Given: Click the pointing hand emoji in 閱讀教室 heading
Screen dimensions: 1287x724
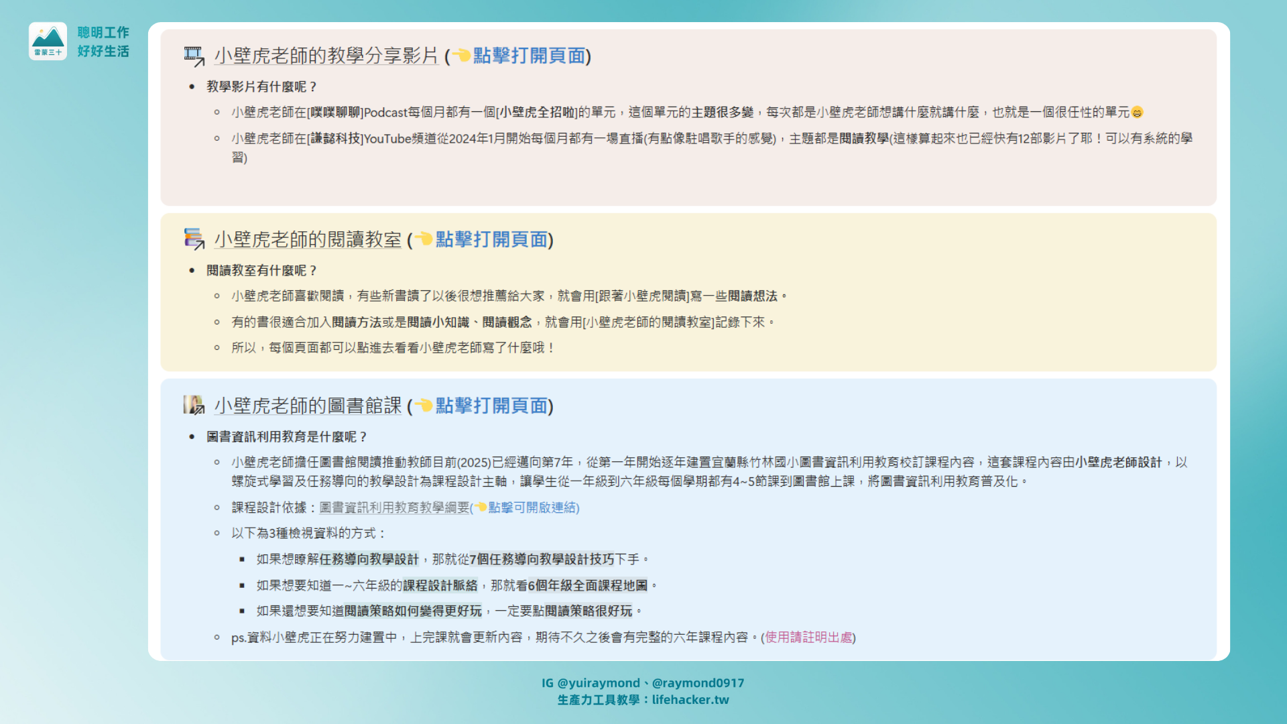Looking at the screenshot, I should pos(424,239).
